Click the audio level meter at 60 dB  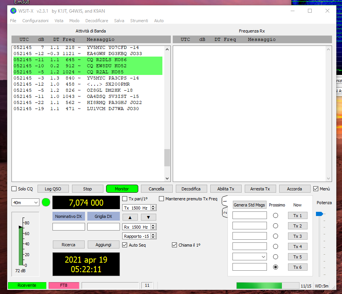pos(21,234)
